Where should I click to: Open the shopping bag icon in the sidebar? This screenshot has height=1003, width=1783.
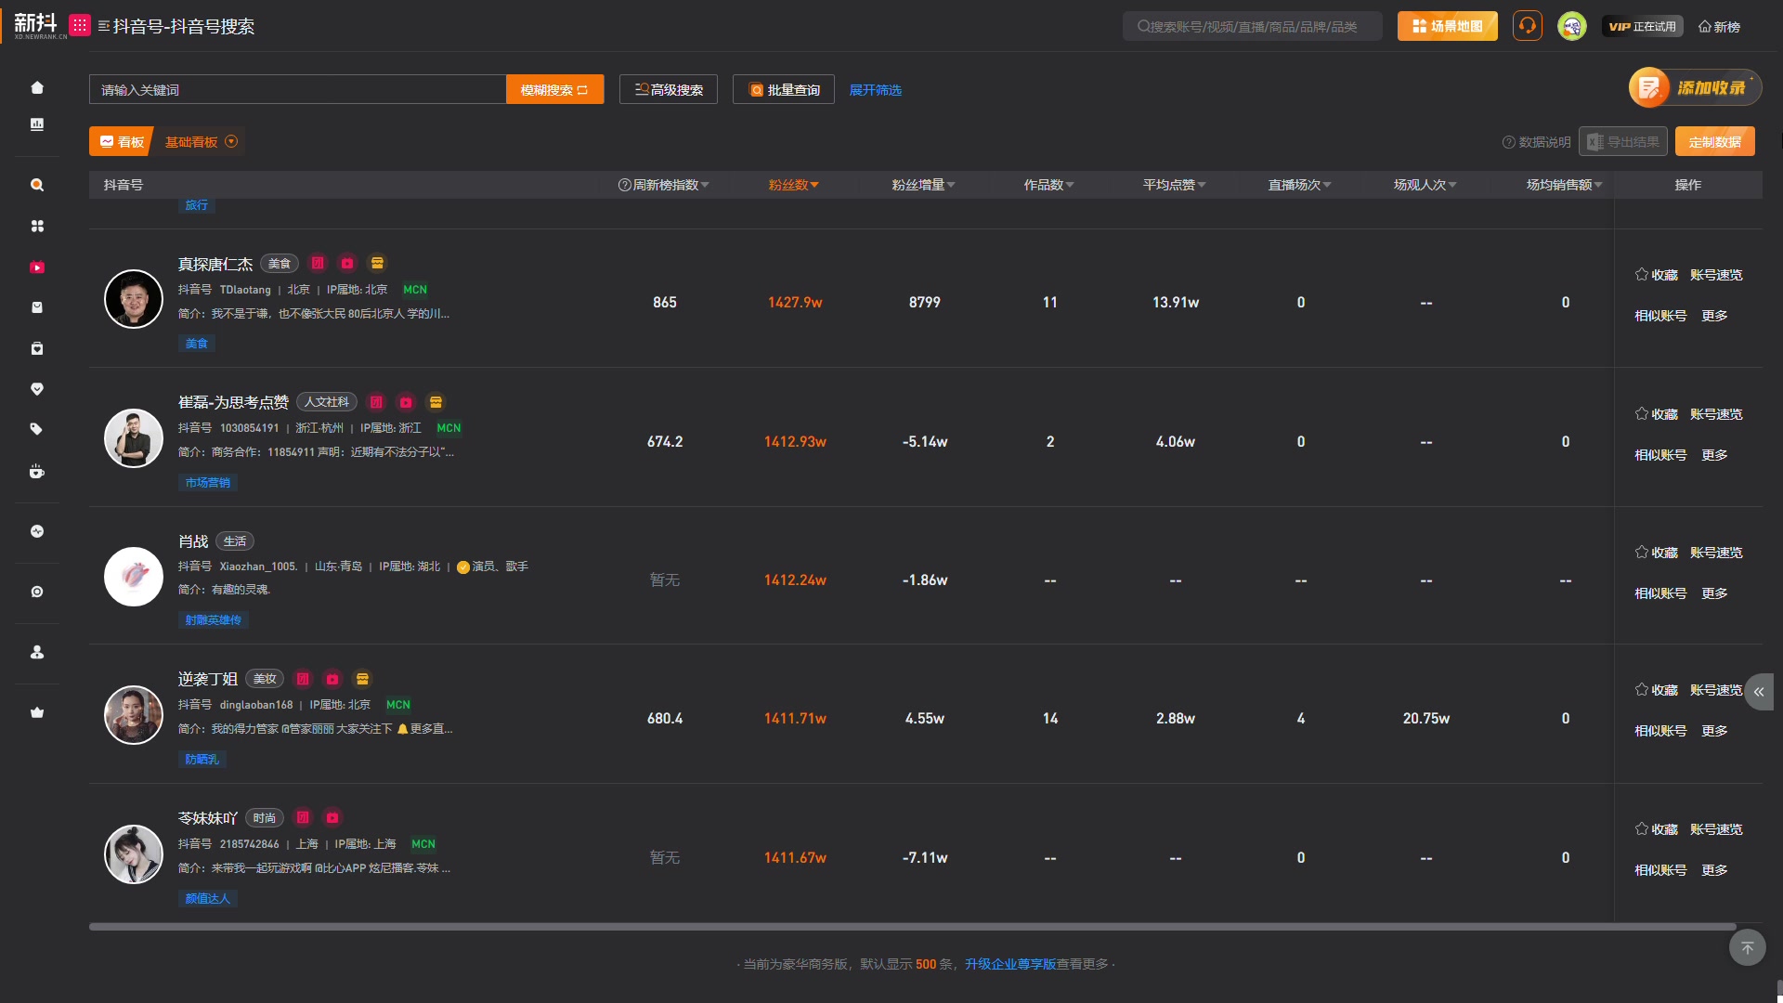[37, 307]
